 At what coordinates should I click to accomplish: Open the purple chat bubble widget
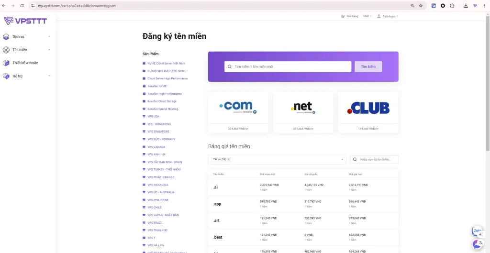click(477, 243)
